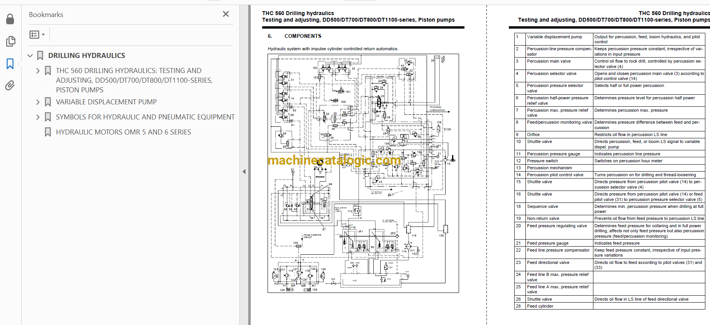Open the attachments paperclip panel

tap(10, 85)
